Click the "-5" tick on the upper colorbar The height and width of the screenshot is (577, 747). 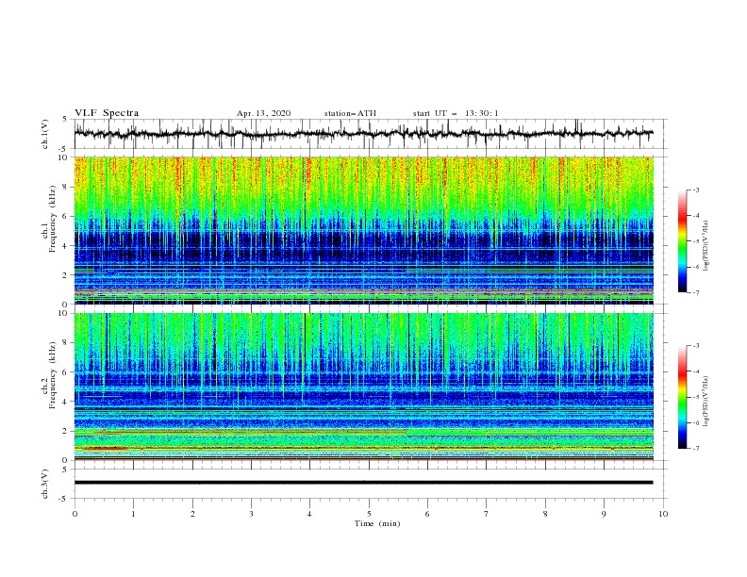(696, 241)
